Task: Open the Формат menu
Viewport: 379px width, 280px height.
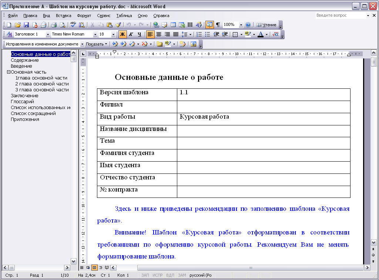Action: 84,16
